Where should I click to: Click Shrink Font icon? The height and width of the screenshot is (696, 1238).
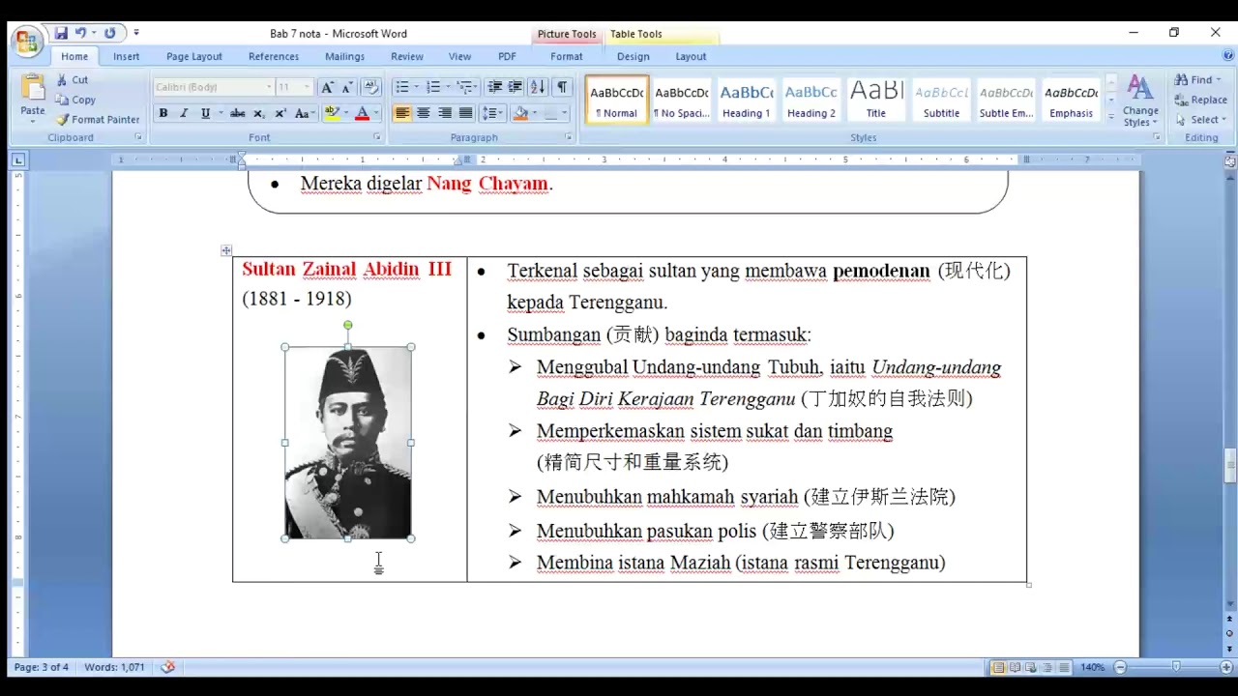348,87
